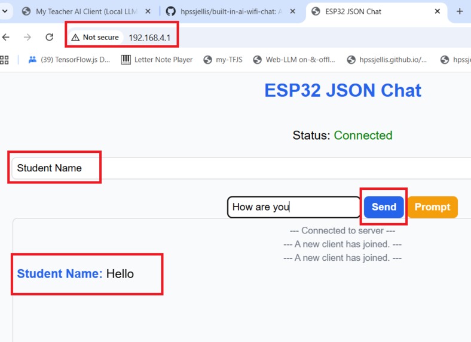Click the piano icon of Letter Note Player

pos(126,60)
